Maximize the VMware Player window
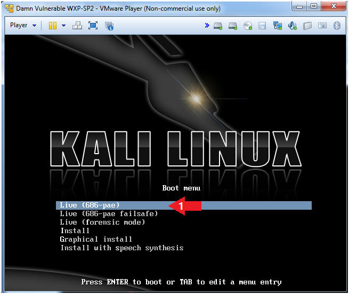This screenshot has height=294, width=349. 314,6
